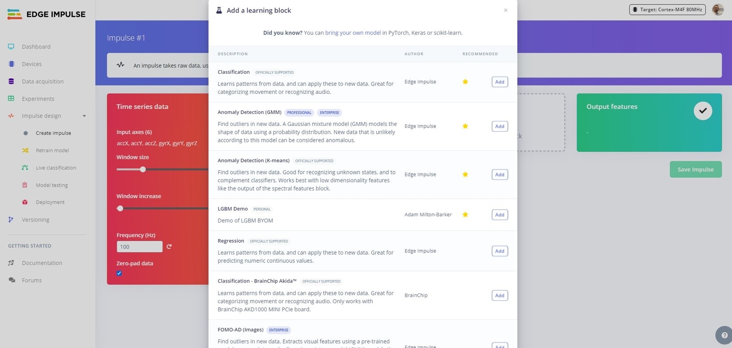
Task: Select Create impulse sub-item
Action: click(x=54, y=133)
